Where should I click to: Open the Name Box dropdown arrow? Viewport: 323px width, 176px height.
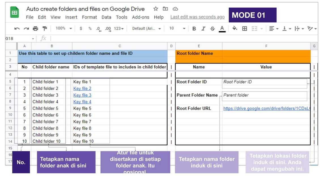point(33,39)
